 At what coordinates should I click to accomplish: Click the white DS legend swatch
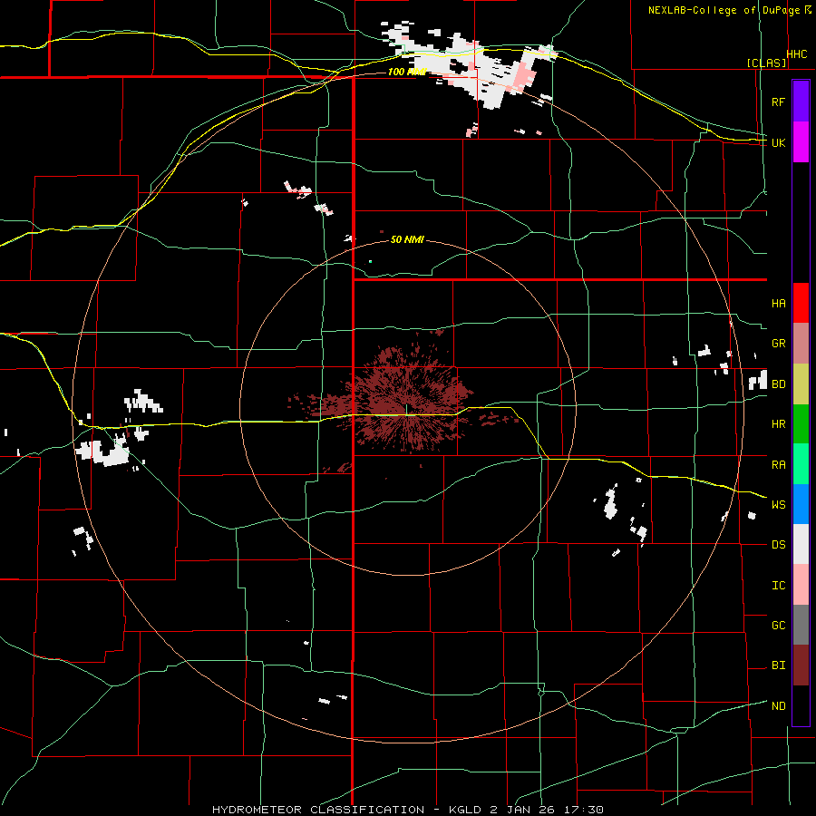click(x=801, y=544)
